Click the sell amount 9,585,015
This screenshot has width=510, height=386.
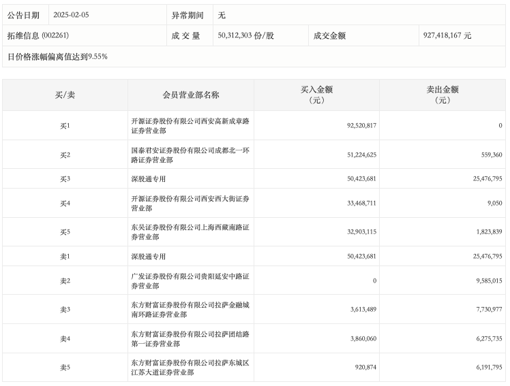487,280
